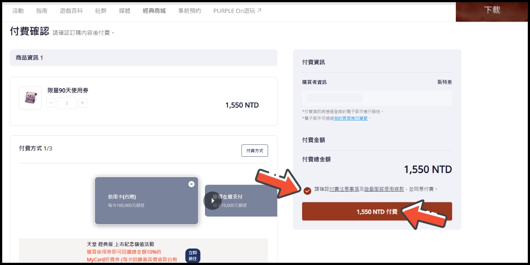Open the 付費方式 button
The image size is (530, 265).
pyautogui.click(x=254, y=151)
